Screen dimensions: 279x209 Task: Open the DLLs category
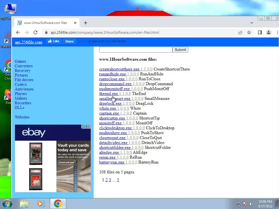click(19, 107)
